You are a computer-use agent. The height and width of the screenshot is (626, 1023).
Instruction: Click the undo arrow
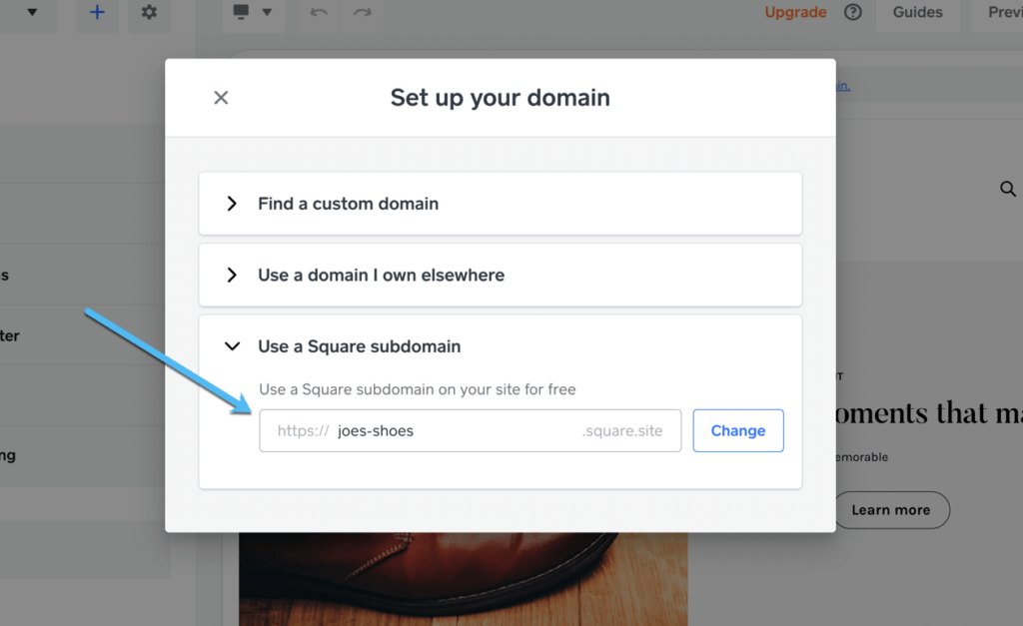tap(319, 13)
